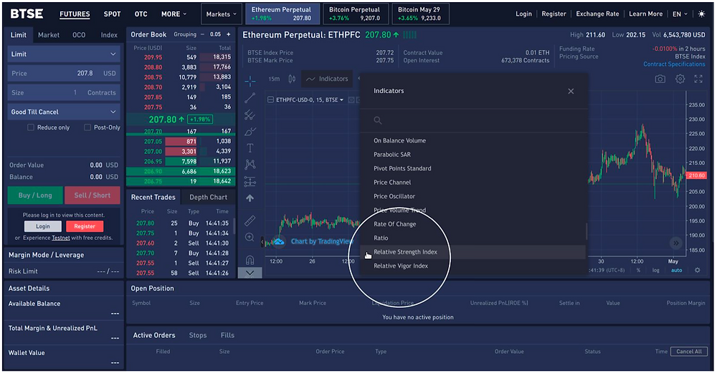
Task: Toggle the percent scale mode
Action: 638,271
